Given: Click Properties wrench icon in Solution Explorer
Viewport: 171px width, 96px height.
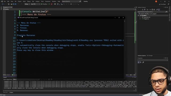Looking at the screenshot, I should click(x=157, y=10).
